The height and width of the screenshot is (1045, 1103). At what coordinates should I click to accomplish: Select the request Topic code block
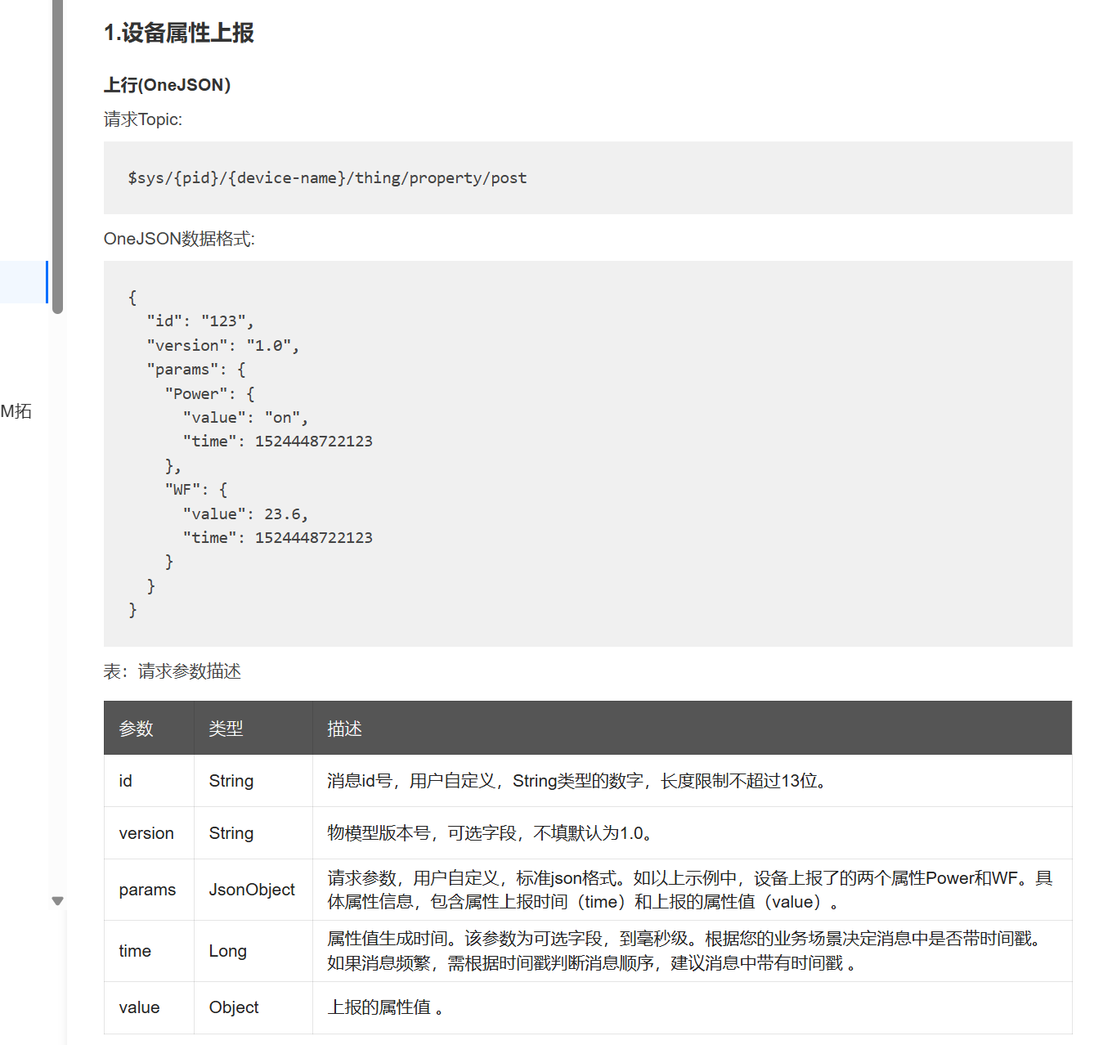tap(587, 177)
